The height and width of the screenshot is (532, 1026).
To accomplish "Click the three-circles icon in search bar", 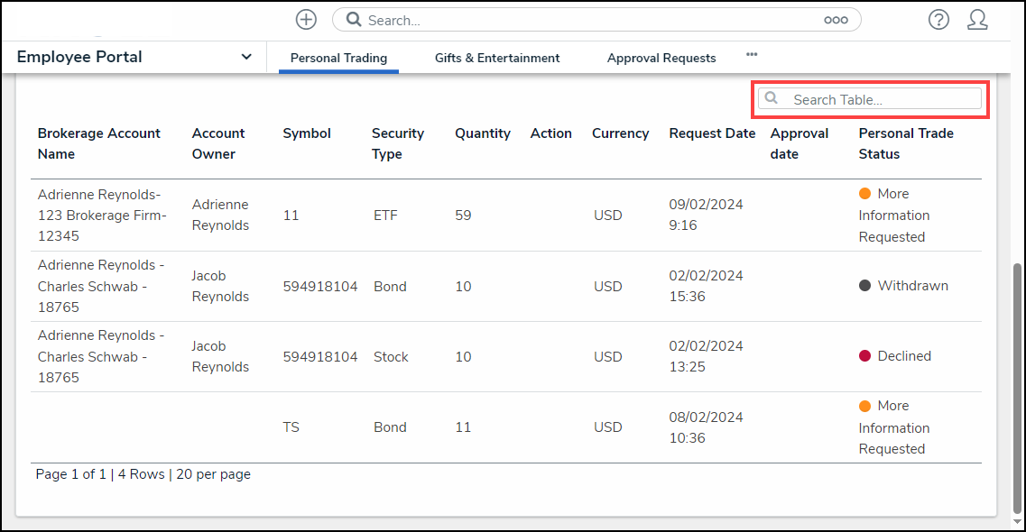I will [836, 20].
